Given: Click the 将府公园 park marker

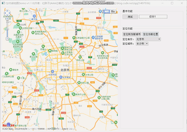Looking at the screenshot, I should (80, 57).
